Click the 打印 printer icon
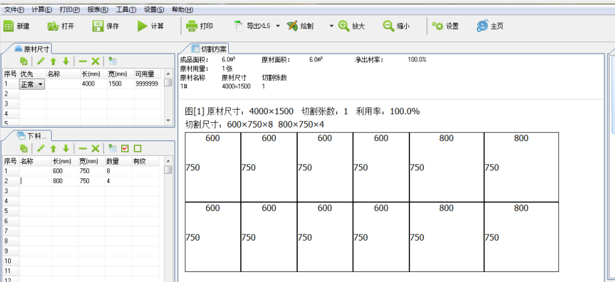This screenshot has width=615, height=282. [191, 26]
